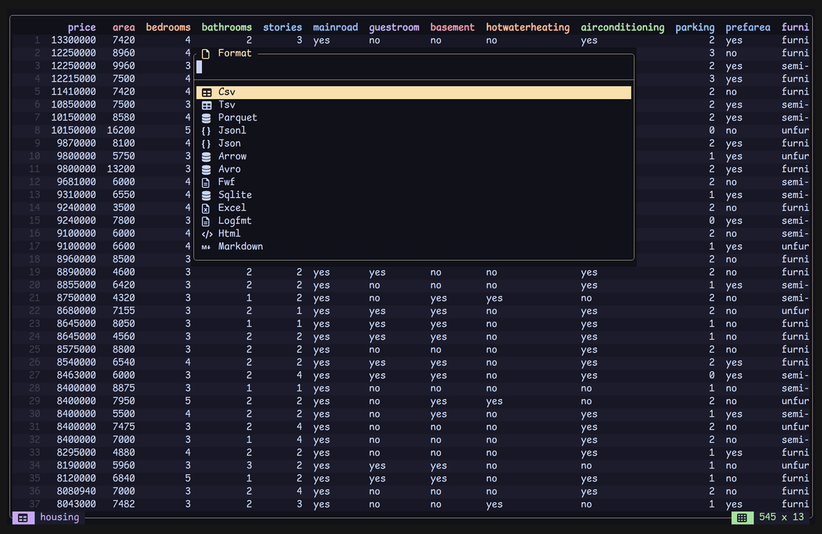Select the area column header
This screenshot has height=534, width=822.
124,27
